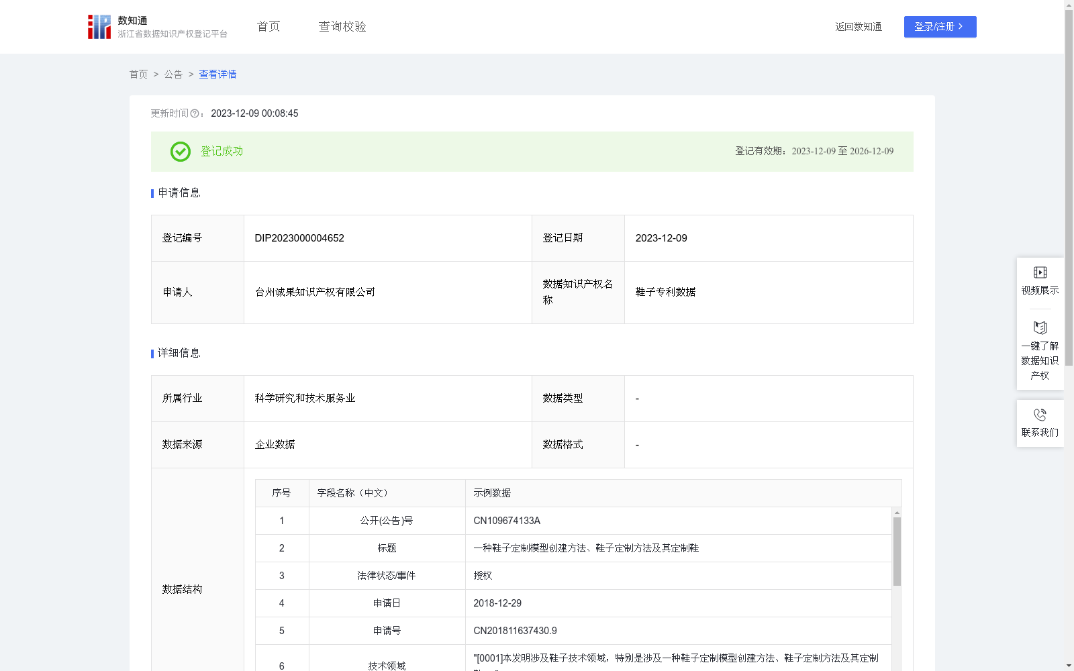Click the page scrollbar up arrow
Screen dimensions: 1074x671
click(x=1069, y=5)
